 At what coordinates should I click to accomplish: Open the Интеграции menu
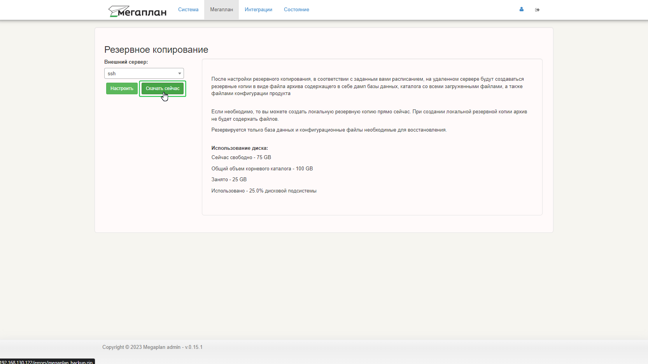(258, 10)
